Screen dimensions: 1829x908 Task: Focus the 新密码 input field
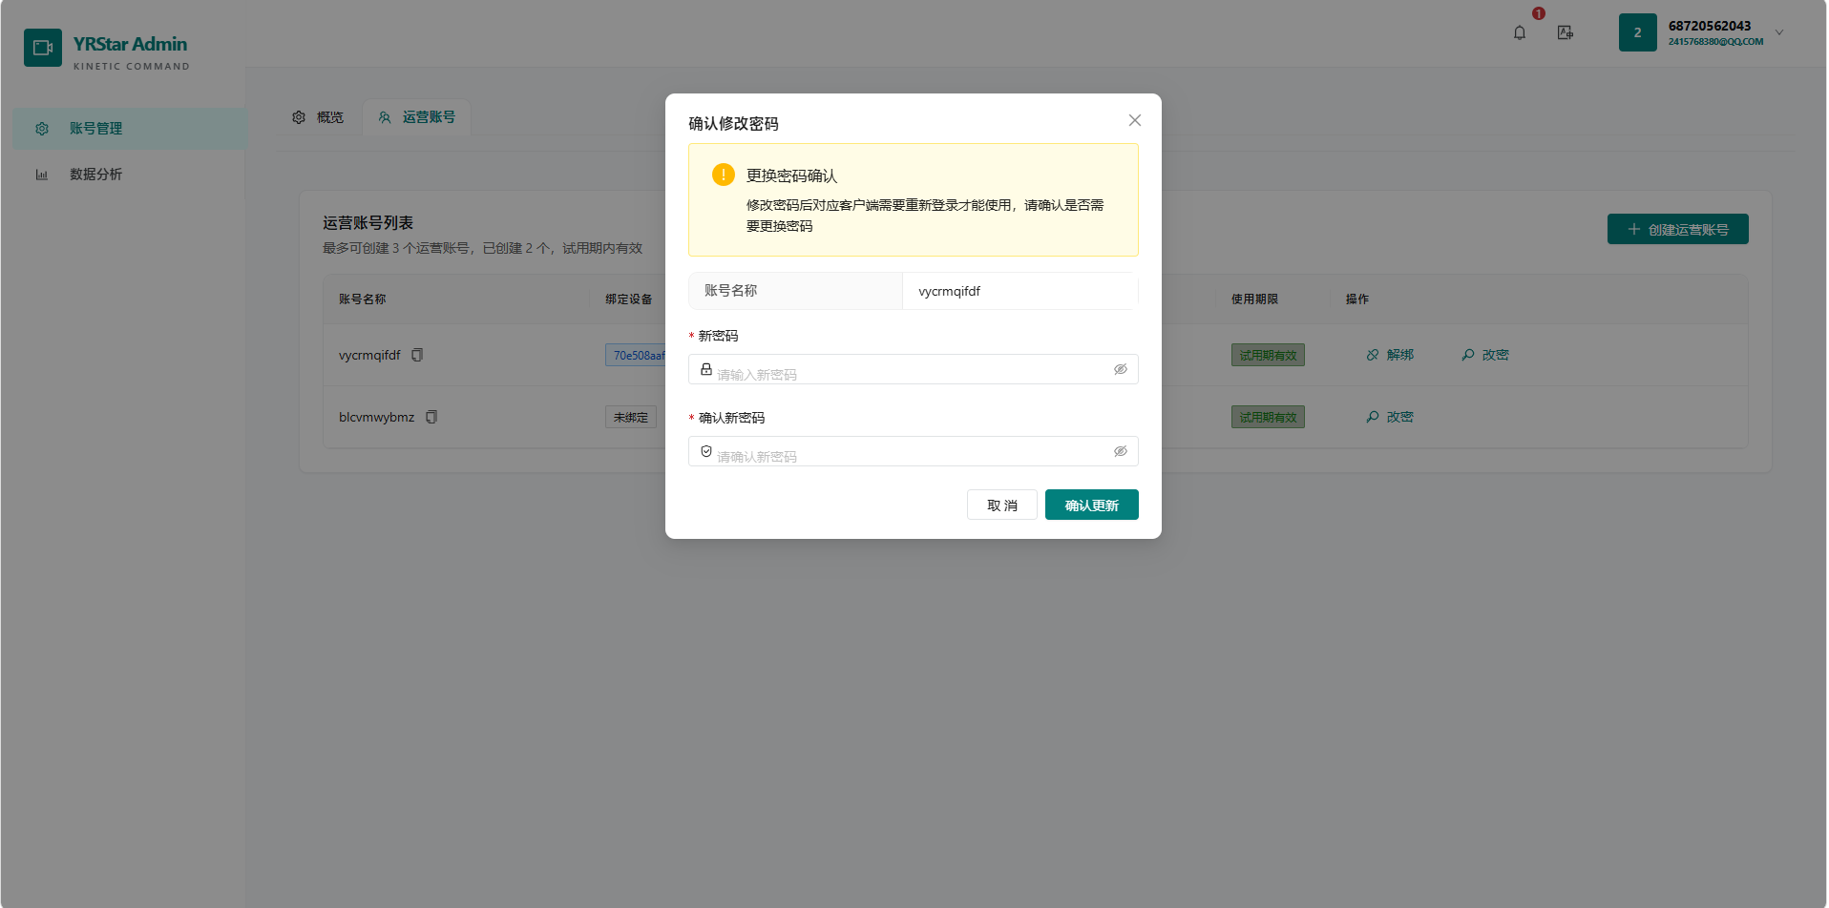(x=914, y=369)
